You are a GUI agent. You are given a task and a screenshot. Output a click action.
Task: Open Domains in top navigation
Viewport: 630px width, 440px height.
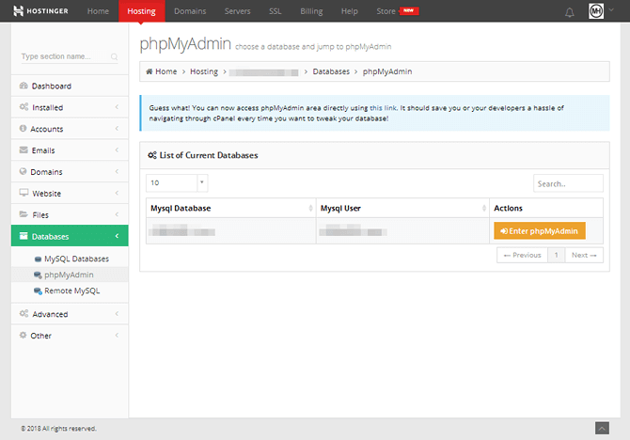click(190, 11)
